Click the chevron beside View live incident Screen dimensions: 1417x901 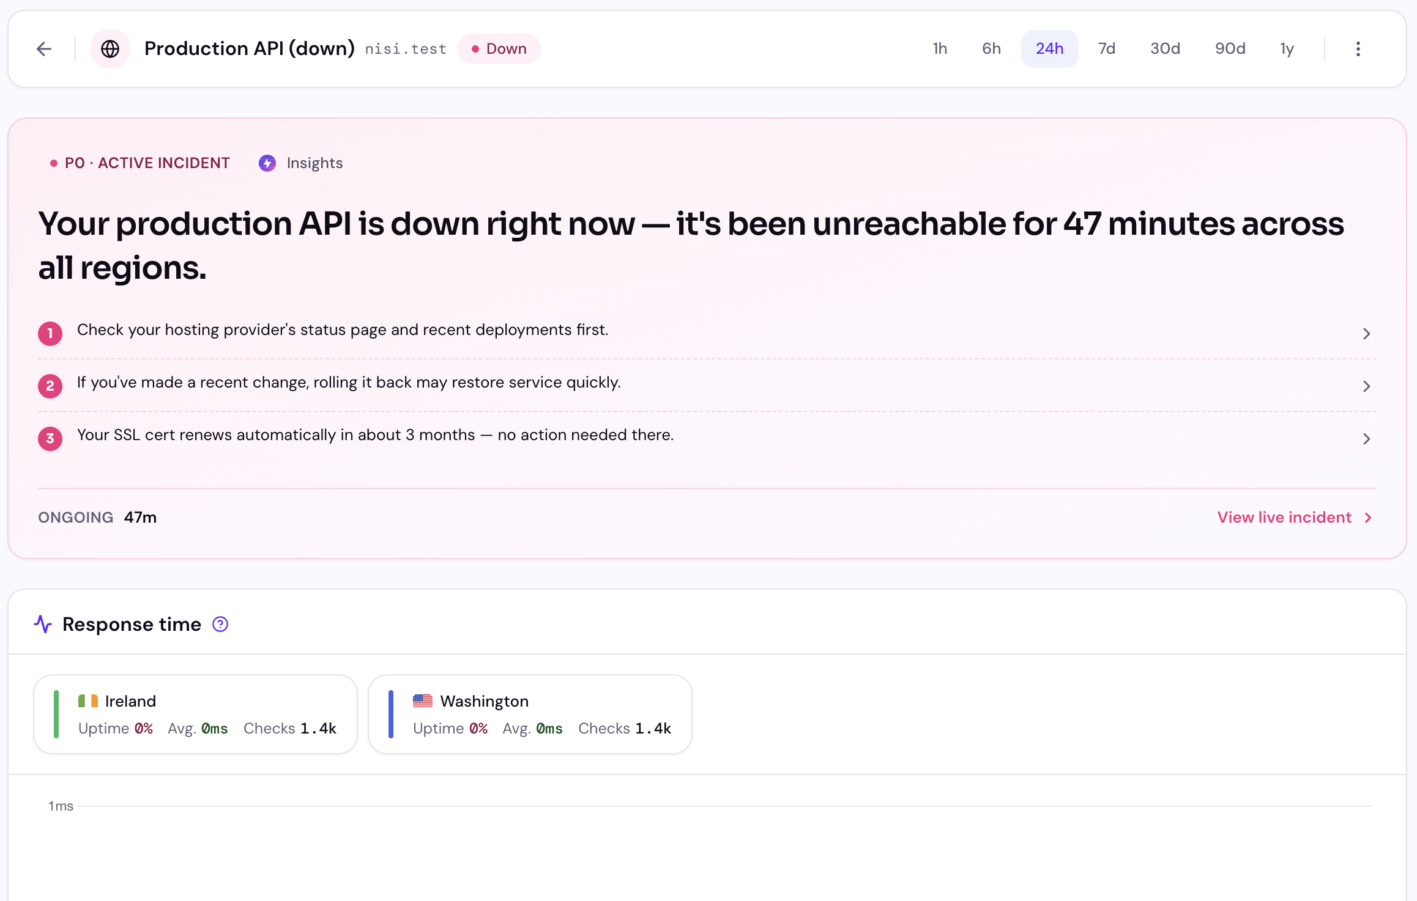click(x=1368, y=518)
